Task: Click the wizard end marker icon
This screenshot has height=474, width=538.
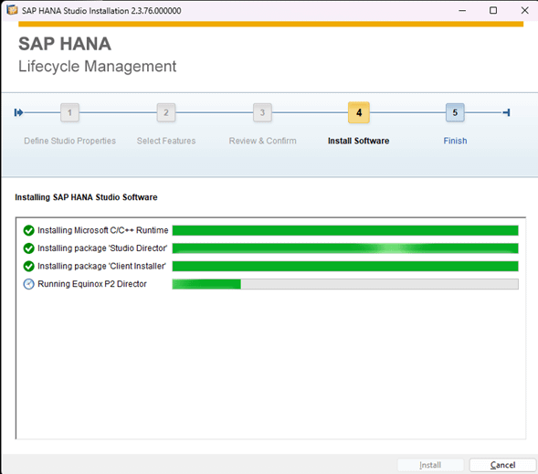Action: (506, 112)
